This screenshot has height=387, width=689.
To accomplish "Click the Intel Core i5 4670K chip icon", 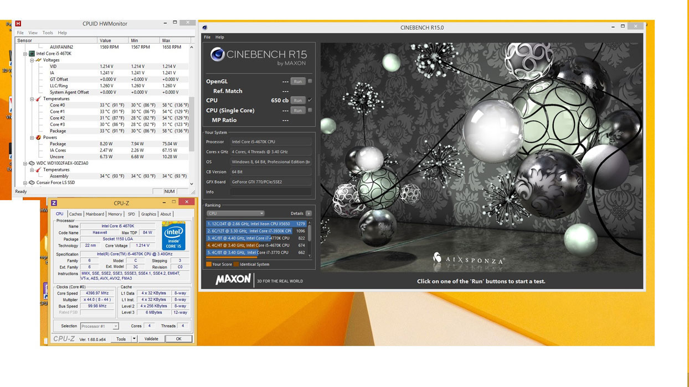I will (32, 54).
